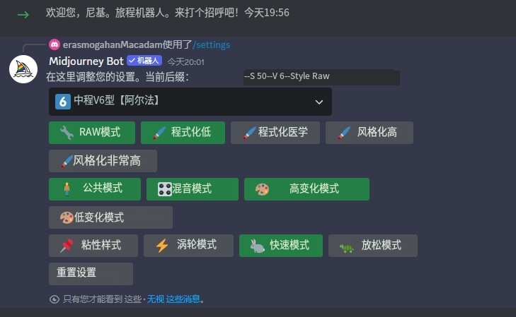This screenshot has width=516, height=317.
Task: Click 重置设置 button
Action: click(91, 273)
